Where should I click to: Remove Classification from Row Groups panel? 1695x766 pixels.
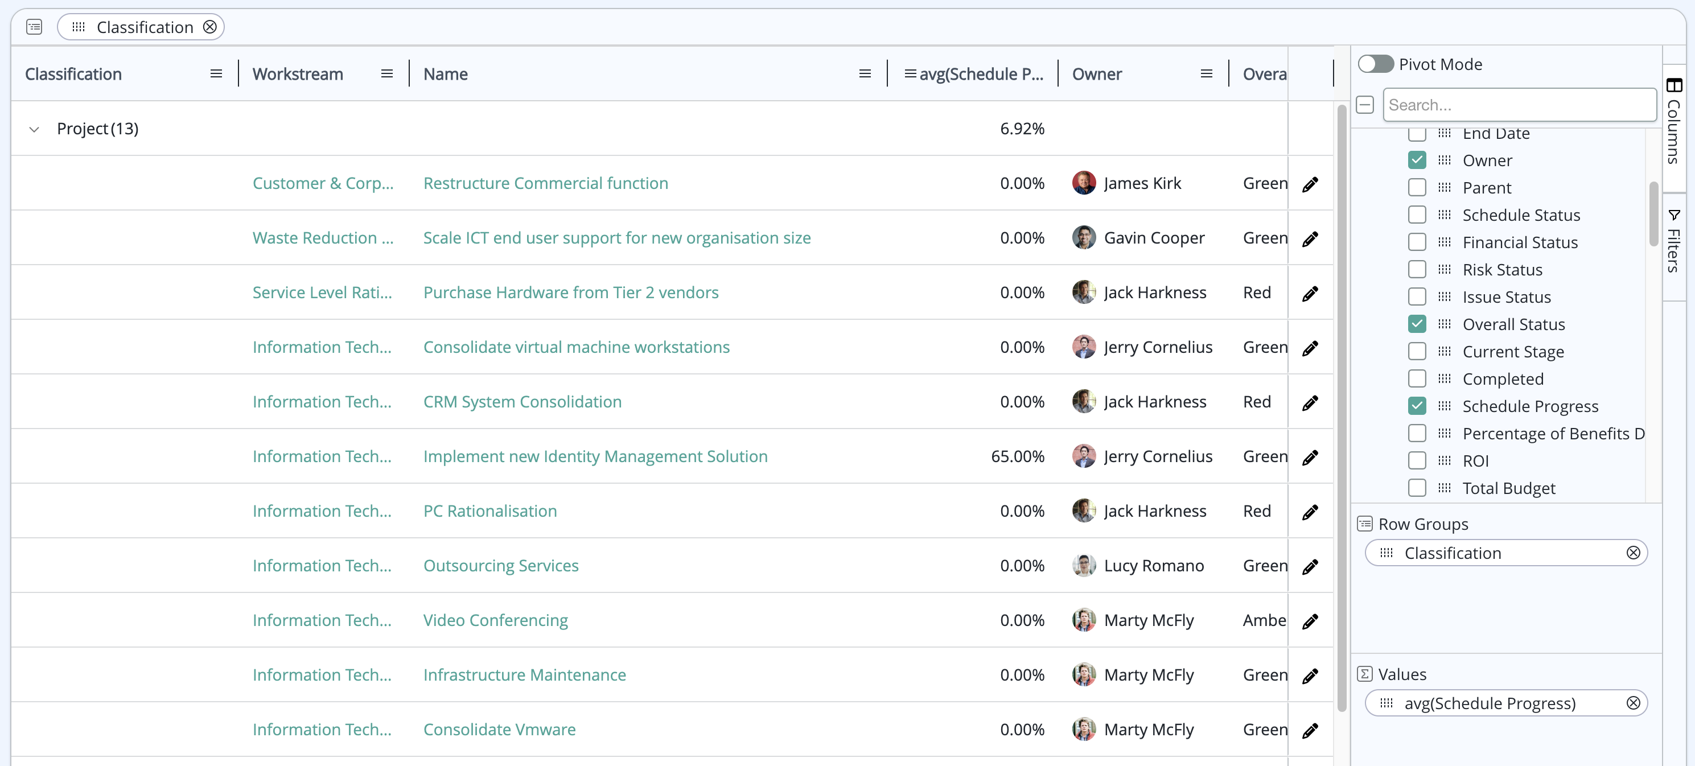[1633, 553]
